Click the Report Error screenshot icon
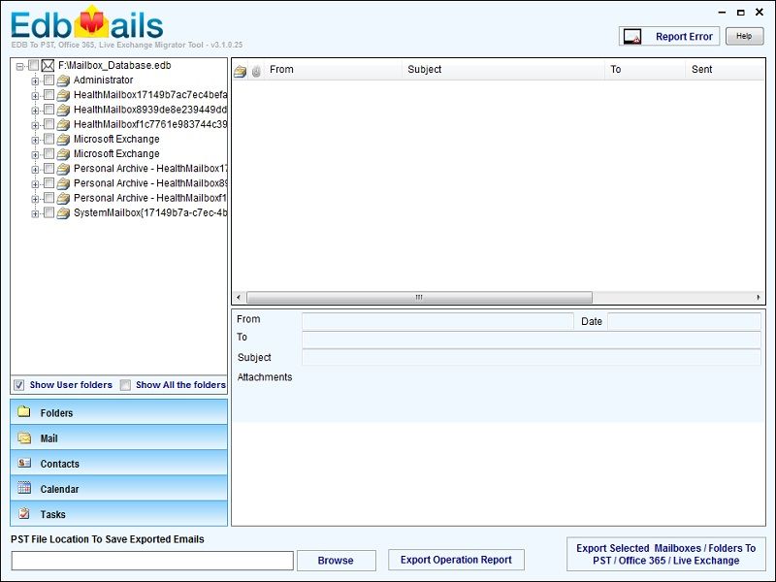The width and height of the screenshot is (776, 582). 632,37
